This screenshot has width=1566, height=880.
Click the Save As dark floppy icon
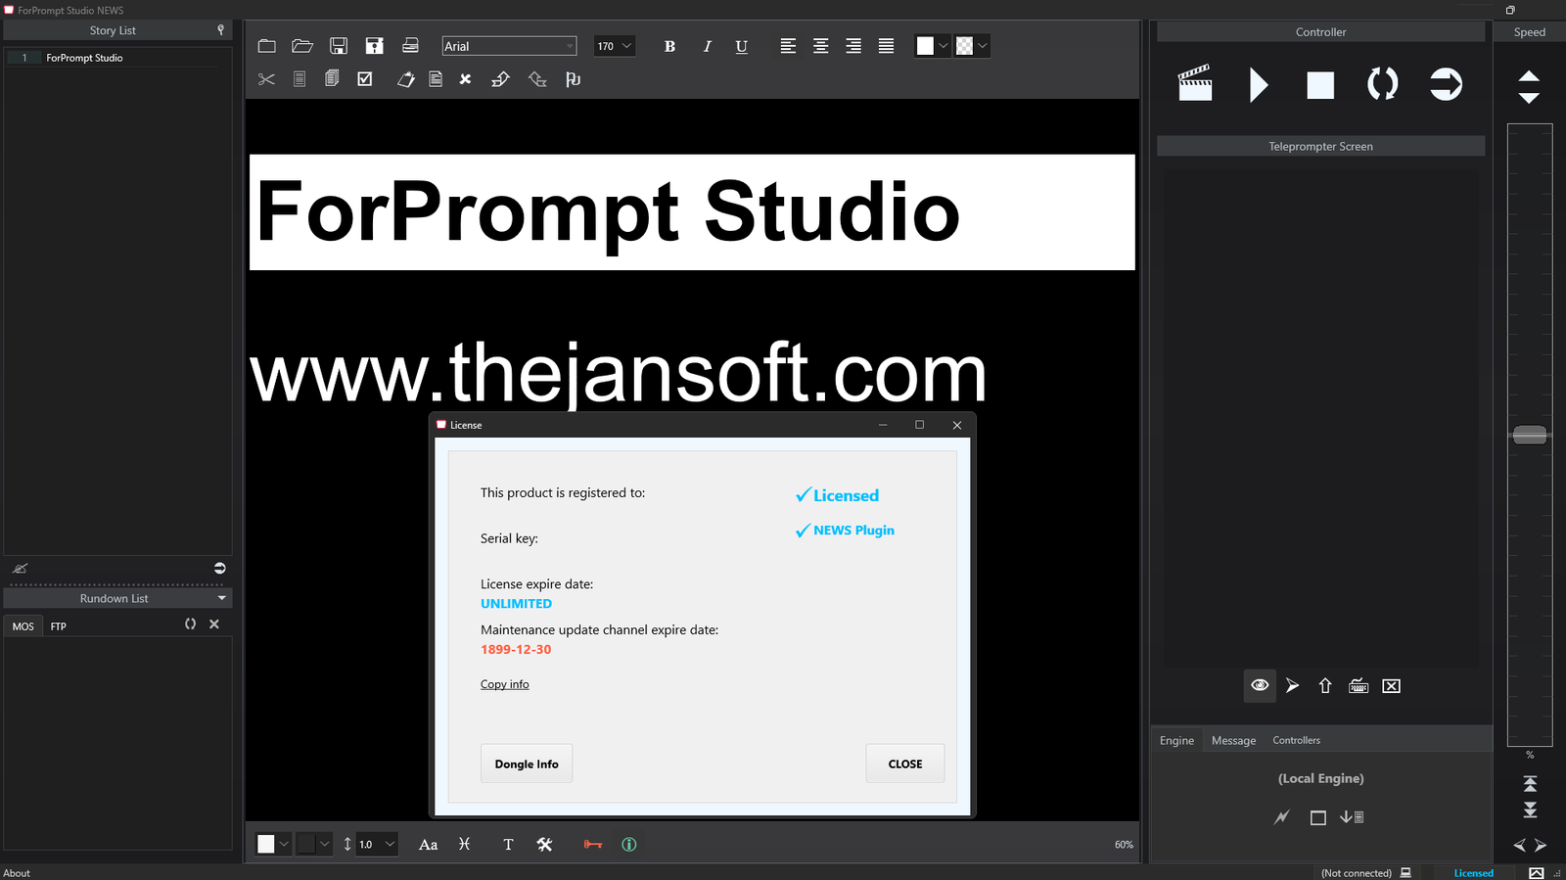(x=374, y=46)
